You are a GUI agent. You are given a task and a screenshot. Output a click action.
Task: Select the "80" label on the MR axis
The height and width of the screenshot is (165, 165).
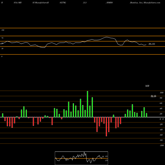161,98
